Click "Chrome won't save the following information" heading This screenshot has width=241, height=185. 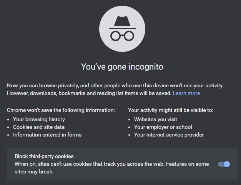tap(61, 110)
